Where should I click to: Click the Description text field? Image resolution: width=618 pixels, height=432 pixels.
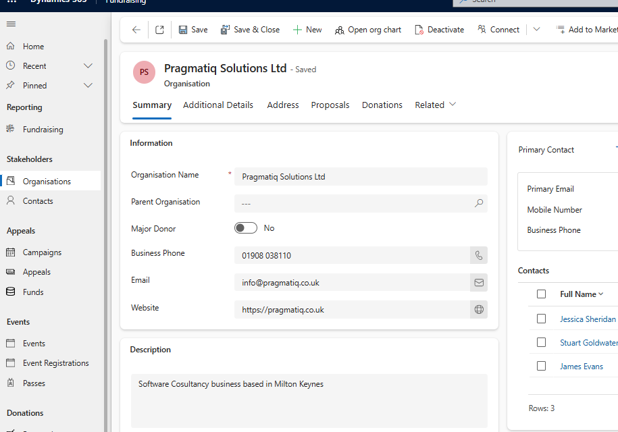(x=309, y=400)
